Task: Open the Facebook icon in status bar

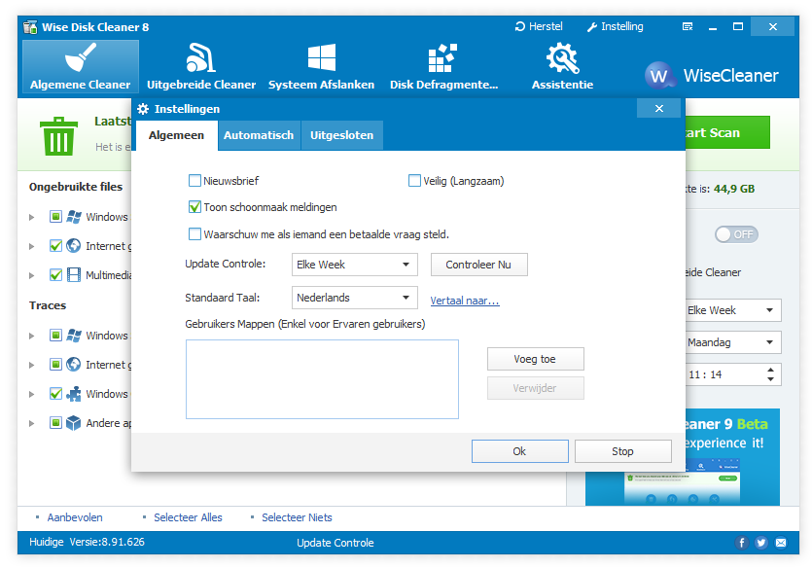Action: pos(742,543)
